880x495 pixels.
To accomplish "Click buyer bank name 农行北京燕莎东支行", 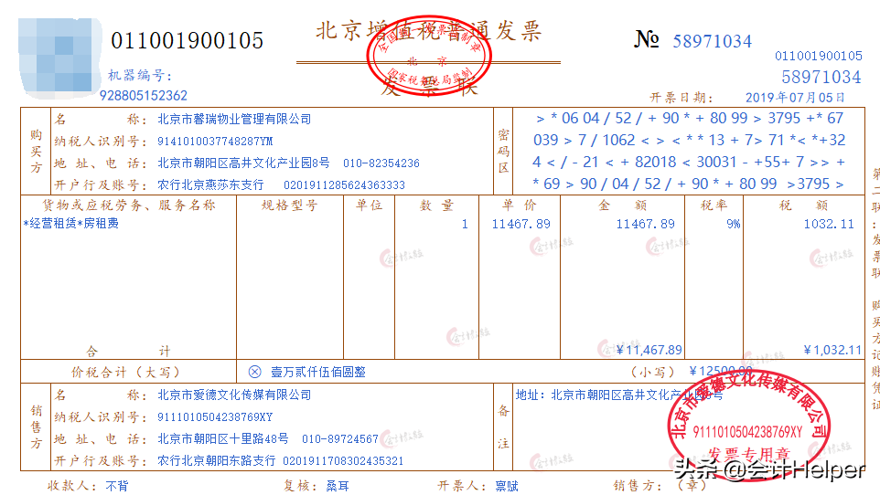I will pyautogui.click(x=210, y=185).
